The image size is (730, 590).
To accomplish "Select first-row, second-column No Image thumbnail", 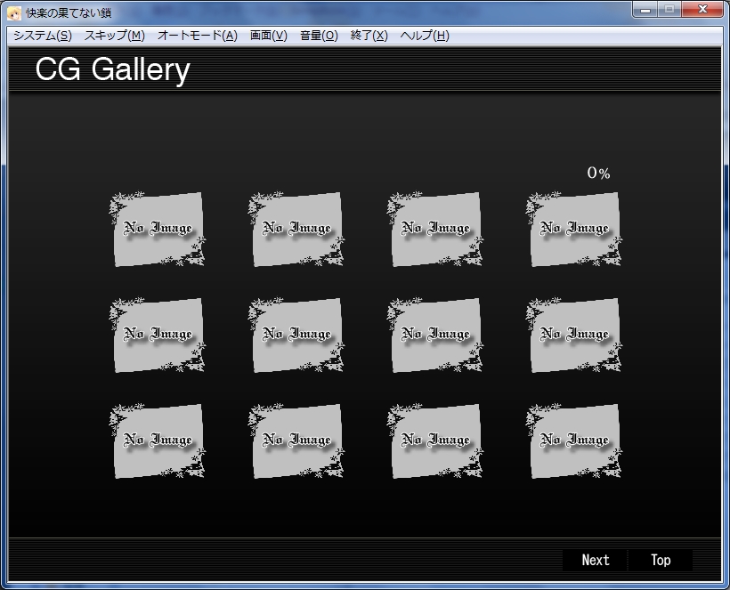I will [296, 229].
